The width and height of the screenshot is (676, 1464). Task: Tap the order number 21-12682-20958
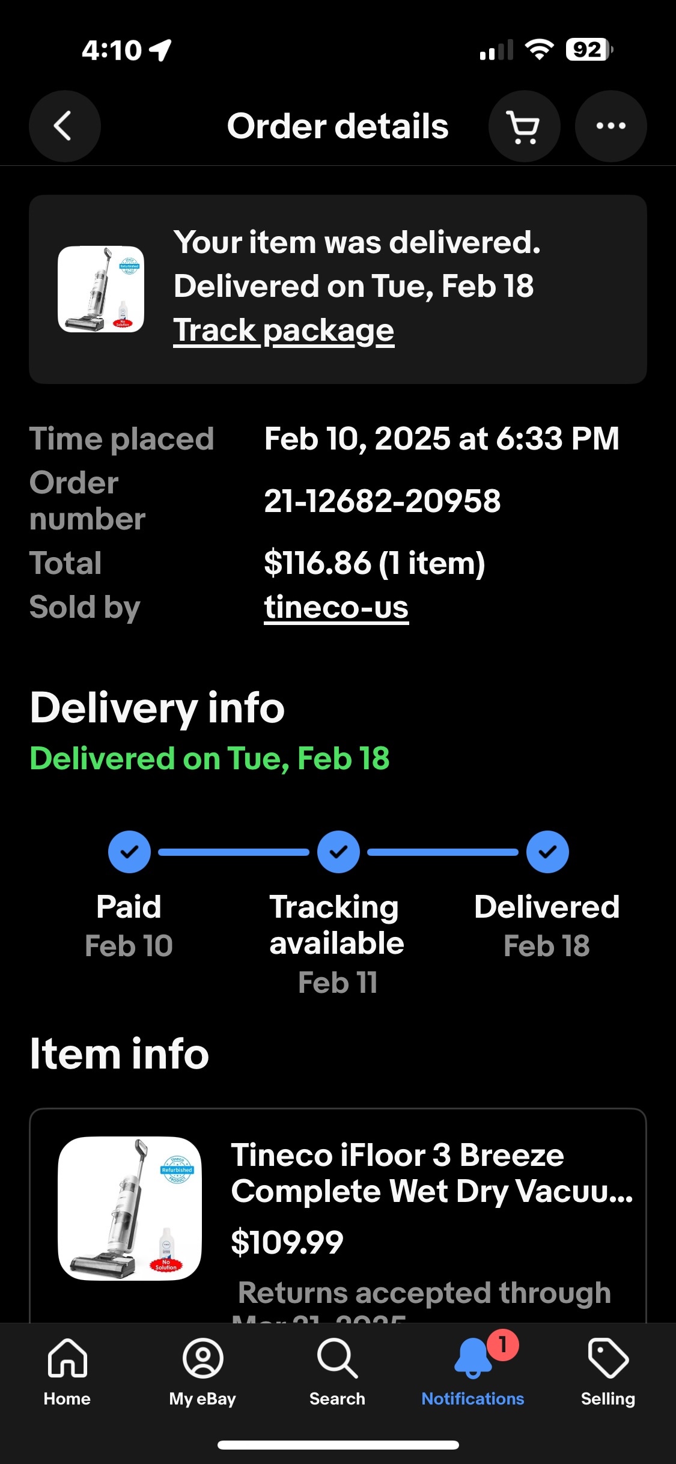(x=382, y=501)
